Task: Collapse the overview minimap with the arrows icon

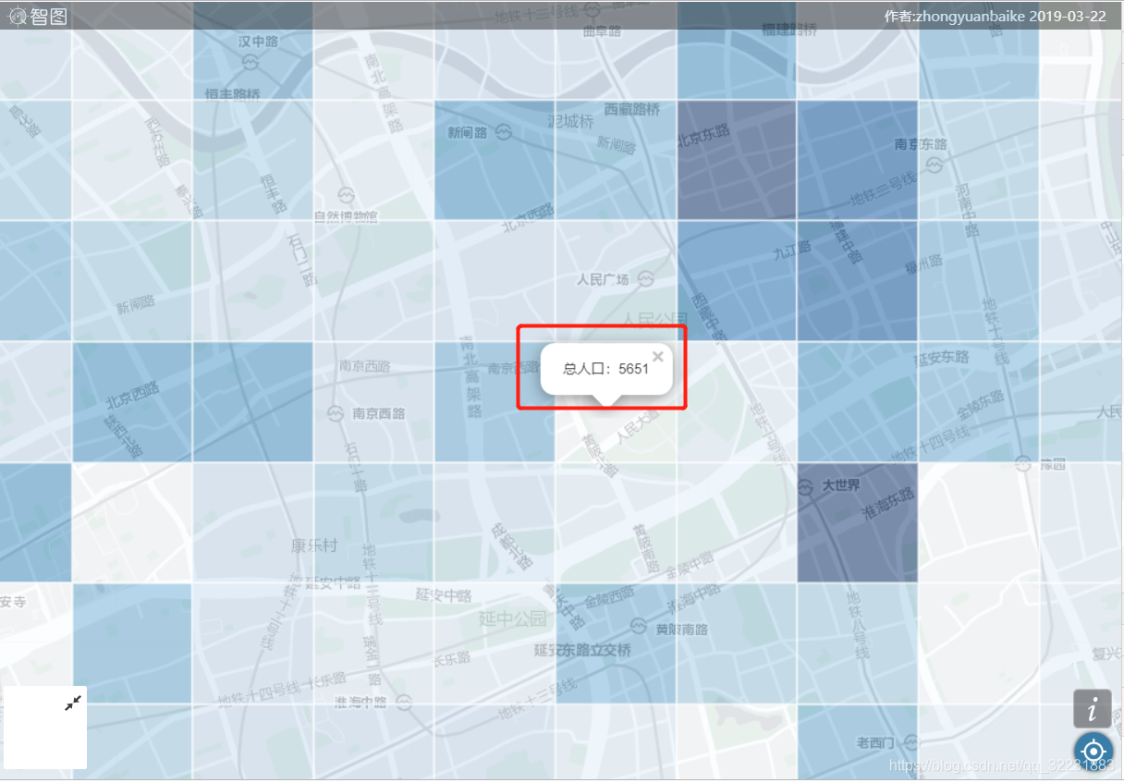Action: tap(73, 703)
